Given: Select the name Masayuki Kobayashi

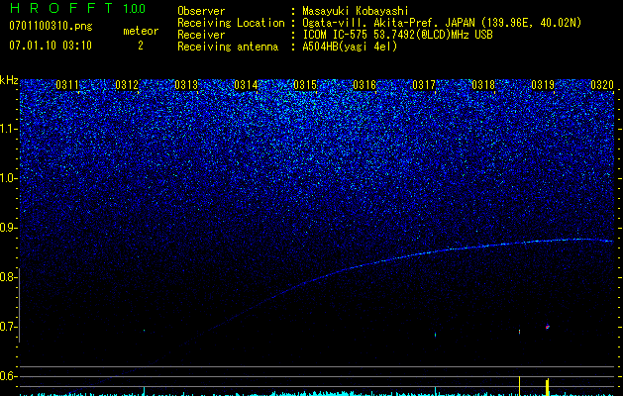Looking at the screenshot, I should 356,11.
